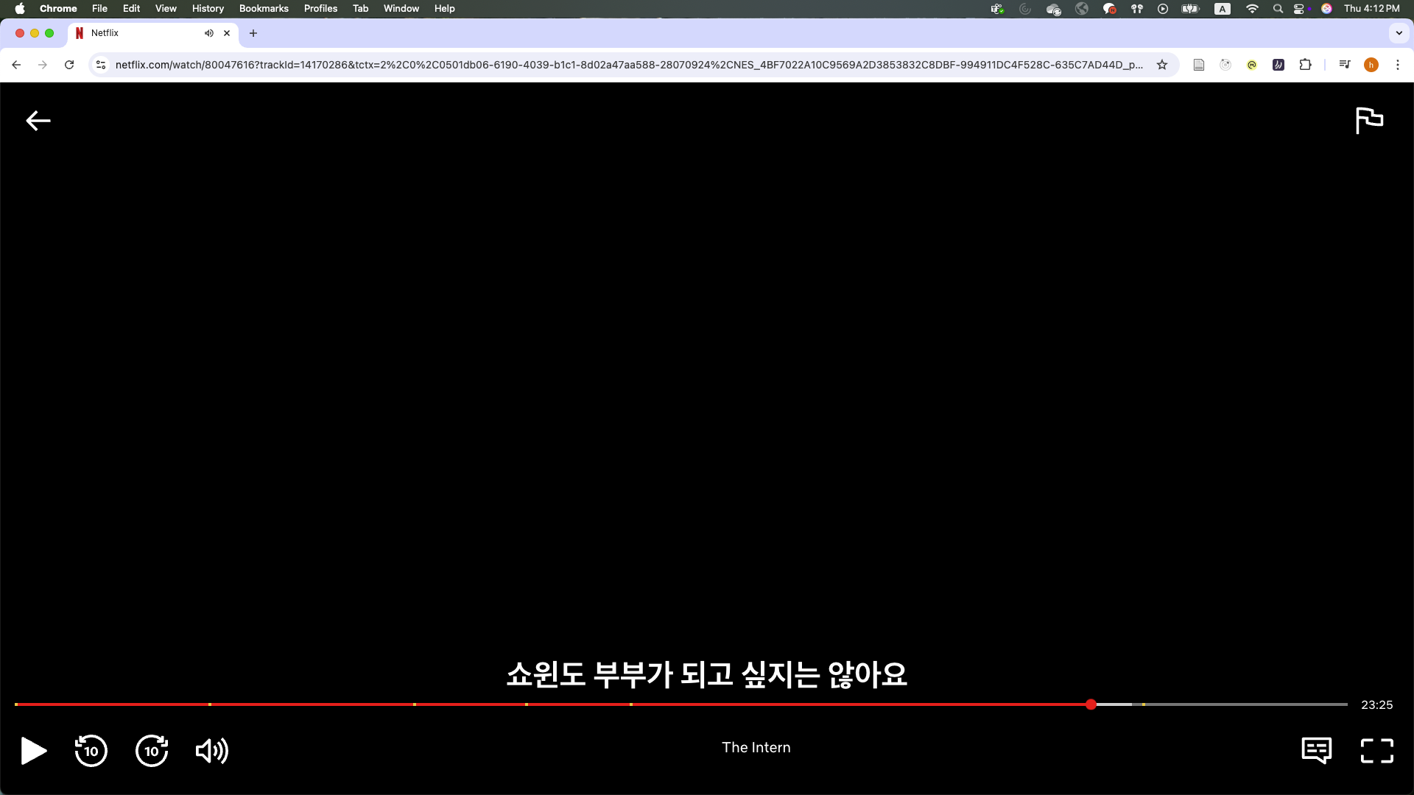This screenshot has height=795, width=1414.
Task: Open the History menu
Action: 208,8
